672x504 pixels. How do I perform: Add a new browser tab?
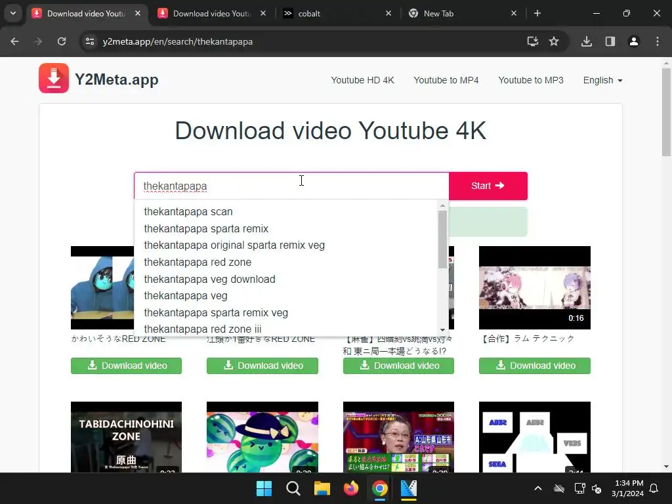[537, 13]
